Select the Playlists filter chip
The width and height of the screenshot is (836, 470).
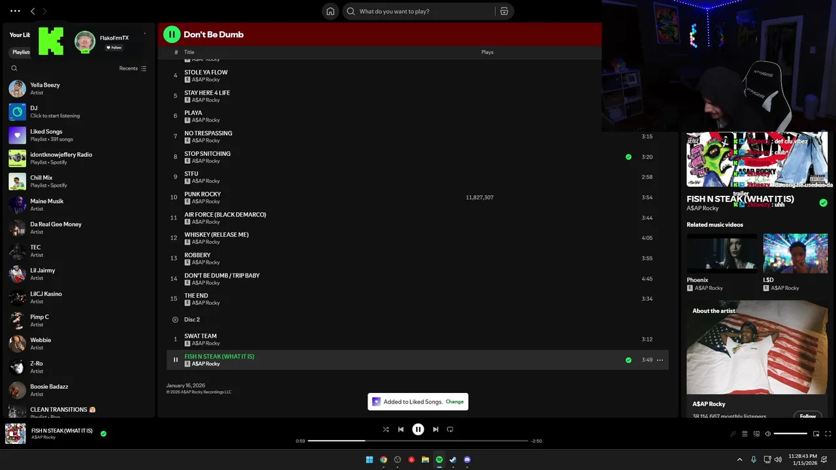point(21,52)
